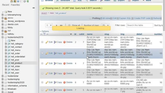Click pencil Edit icon for row id 2
This screenshot has width=165, height=93.
tap(47, 42)
